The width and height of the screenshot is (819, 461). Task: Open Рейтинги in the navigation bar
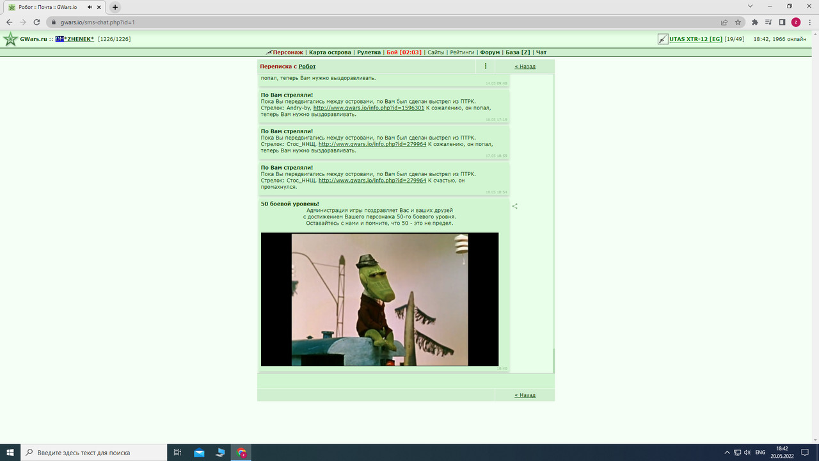(x=462, y=53)
